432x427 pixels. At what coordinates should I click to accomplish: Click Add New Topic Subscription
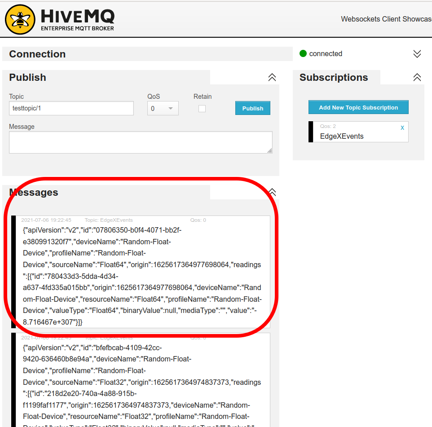pyautogui.click(x=358, y=107)
